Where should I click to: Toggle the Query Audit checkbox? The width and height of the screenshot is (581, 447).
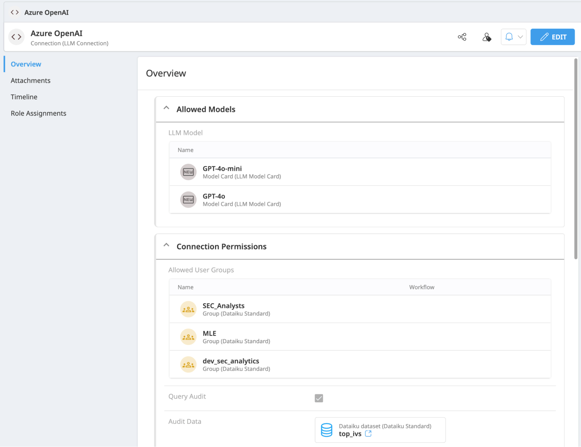[319, 398]
